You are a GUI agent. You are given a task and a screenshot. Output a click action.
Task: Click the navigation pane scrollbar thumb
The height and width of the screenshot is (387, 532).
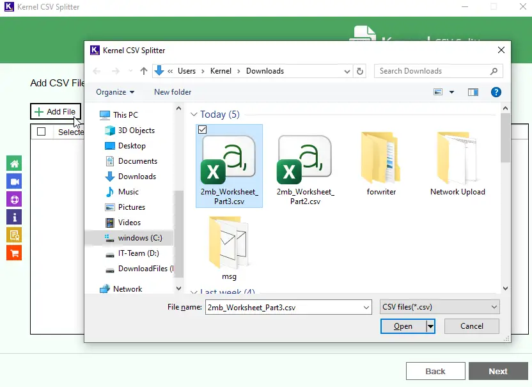178,233
